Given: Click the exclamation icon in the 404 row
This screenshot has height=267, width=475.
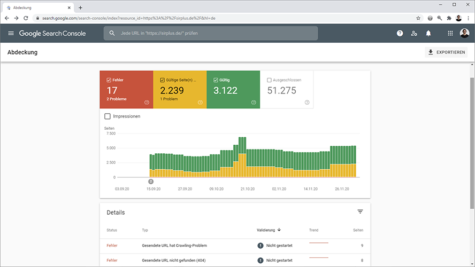Looking at the screenshot, I should coord(260,261).
